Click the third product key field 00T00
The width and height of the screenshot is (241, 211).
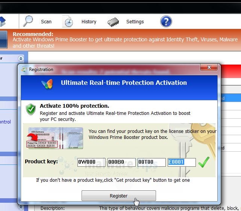pos(152,162)
